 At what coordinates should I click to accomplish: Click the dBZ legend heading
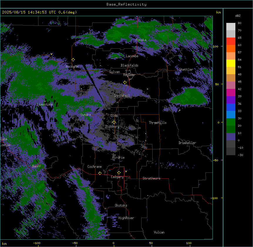point(238,16)
